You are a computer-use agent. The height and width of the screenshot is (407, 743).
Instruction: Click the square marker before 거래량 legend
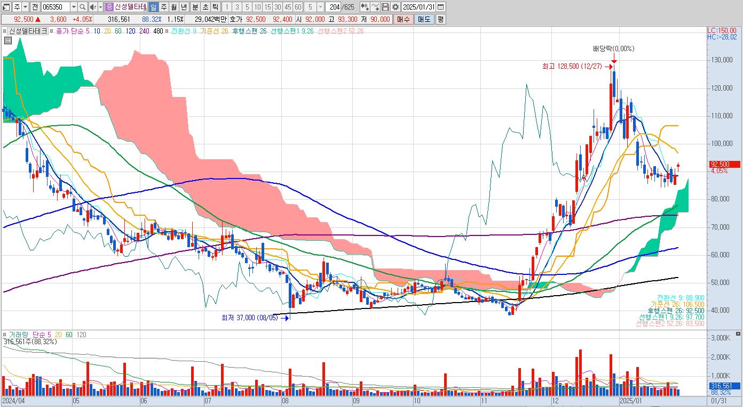(x=5, y=335)
